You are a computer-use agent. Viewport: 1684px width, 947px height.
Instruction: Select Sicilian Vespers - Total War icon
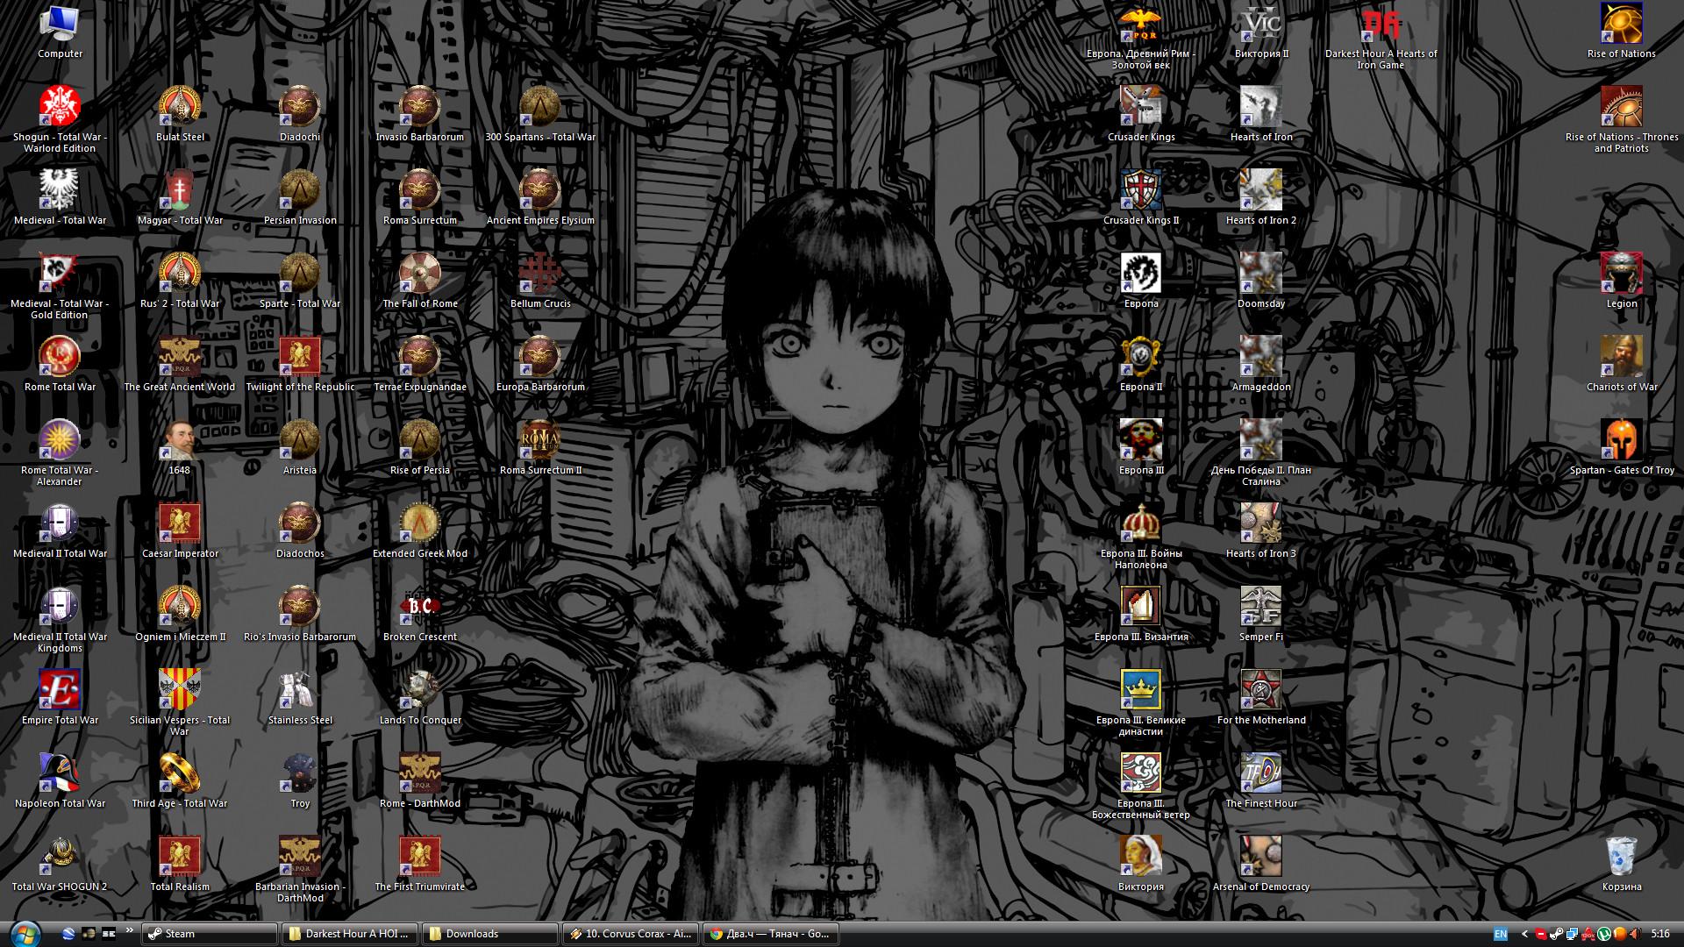180,701
